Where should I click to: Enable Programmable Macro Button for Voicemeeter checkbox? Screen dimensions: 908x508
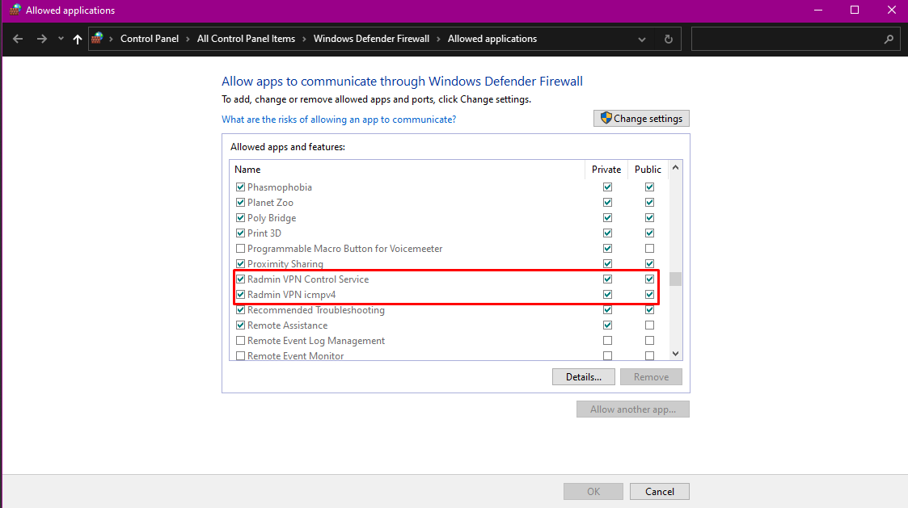tap(240, 248)
